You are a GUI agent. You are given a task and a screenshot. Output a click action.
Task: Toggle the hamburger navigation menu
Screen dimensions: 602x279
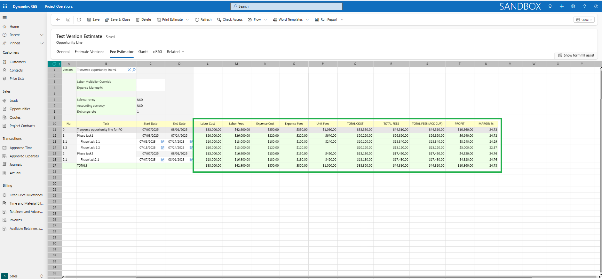coord(4,18)
